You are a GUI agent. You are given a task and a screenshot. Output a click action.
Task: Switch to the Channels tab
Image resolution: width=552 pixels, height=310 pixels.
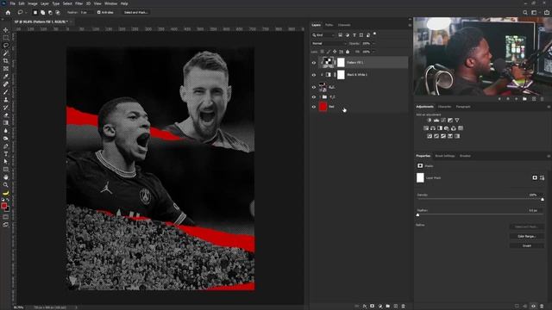[344, 25]
